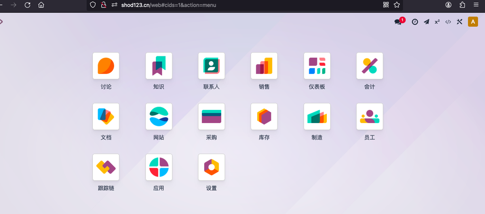This screenshot has width=485, height=214.
Task: Reload the page in browser
Action: [x=27, y=5]
